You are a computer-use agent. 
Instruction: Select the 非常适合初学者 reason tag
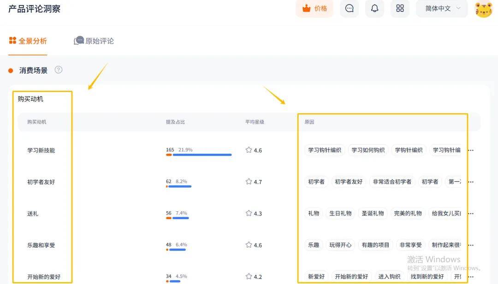point(392,182)
